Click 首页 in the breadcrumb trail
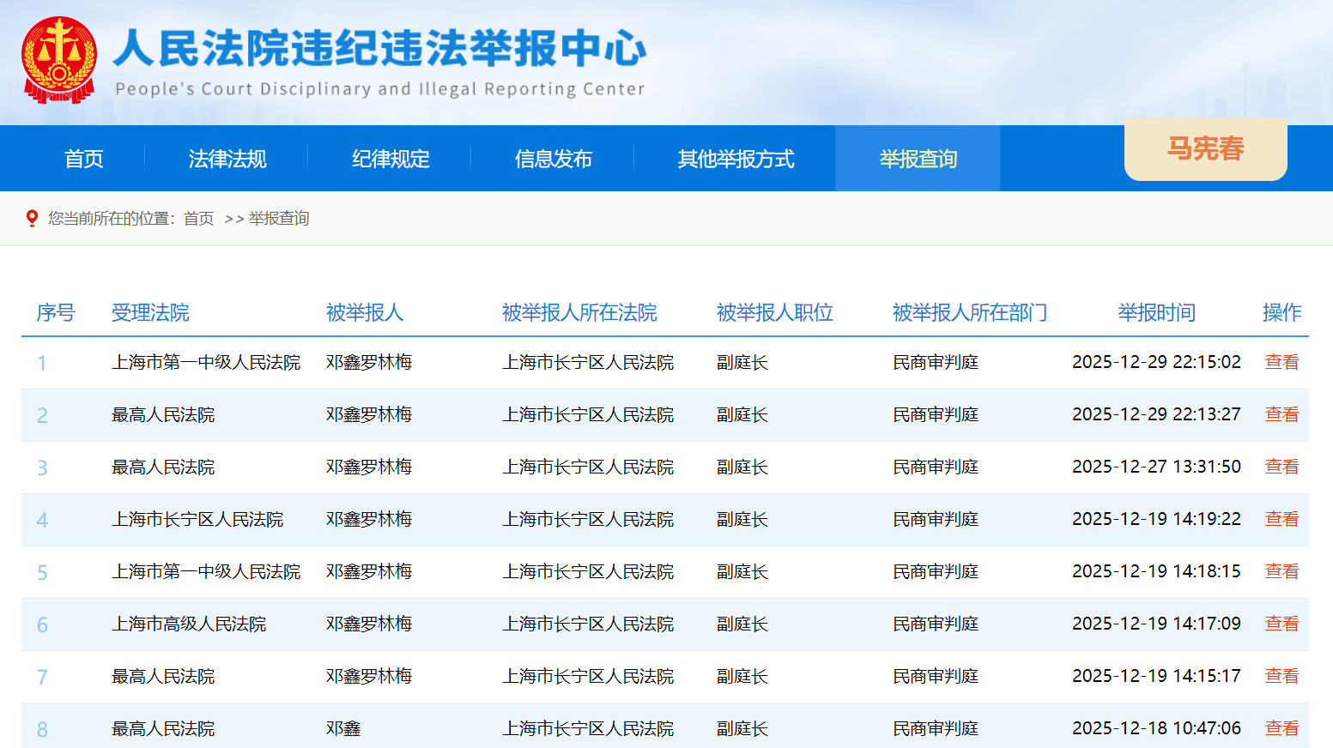This screenshot has height=748, width=1333. (x=197, y=218)
